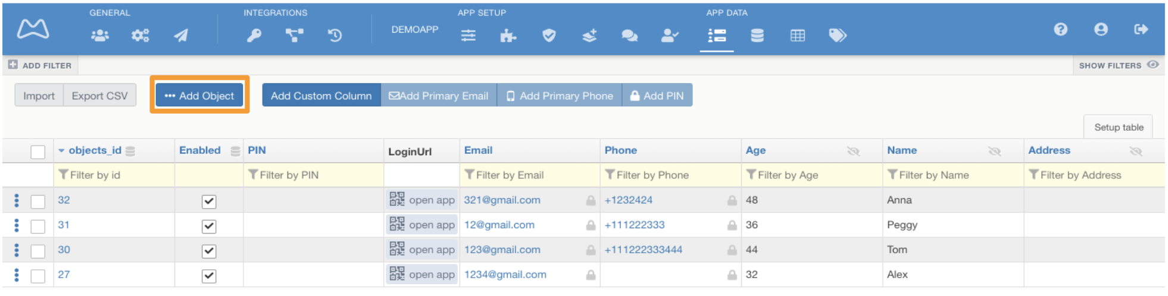This screenshot has height=296, width=1168.
Task: Open object id 30 link
Action: 64,250
